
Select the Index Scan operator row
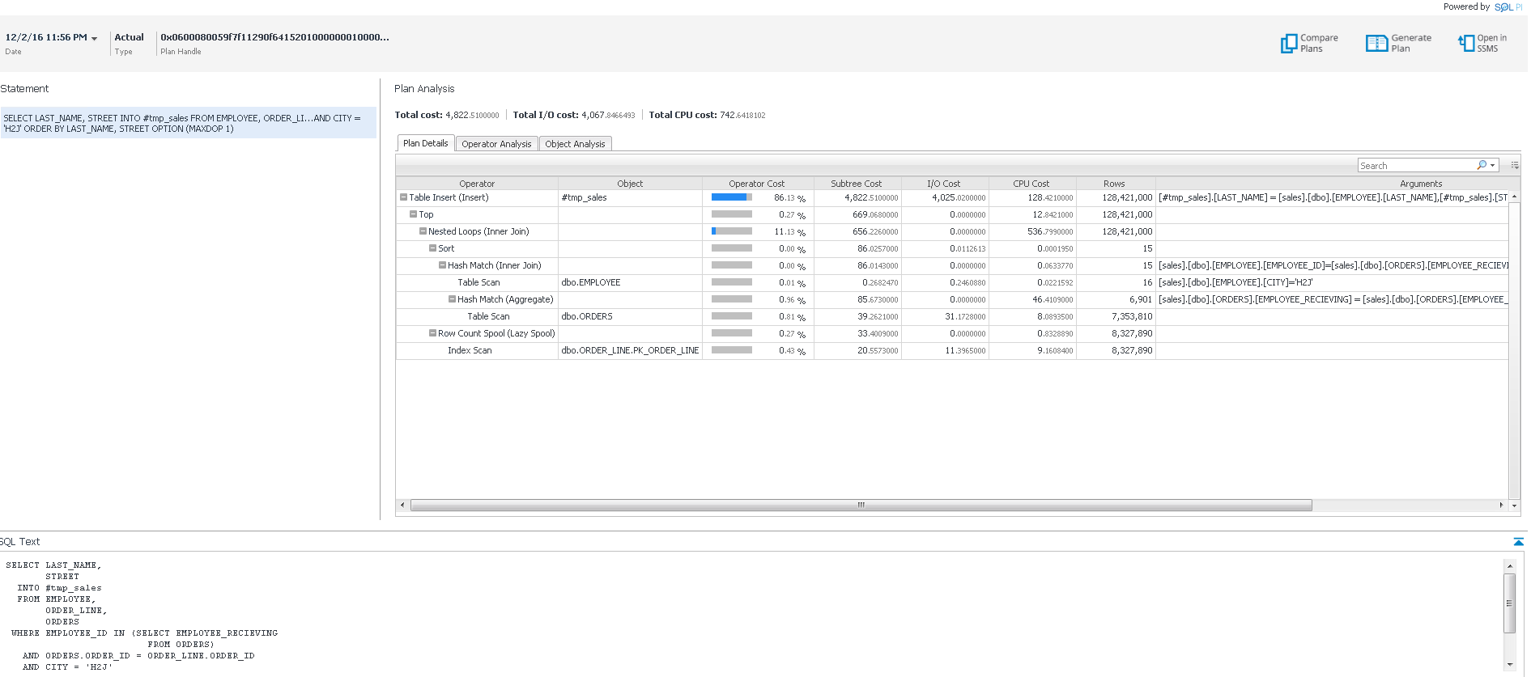click(470, 350)
